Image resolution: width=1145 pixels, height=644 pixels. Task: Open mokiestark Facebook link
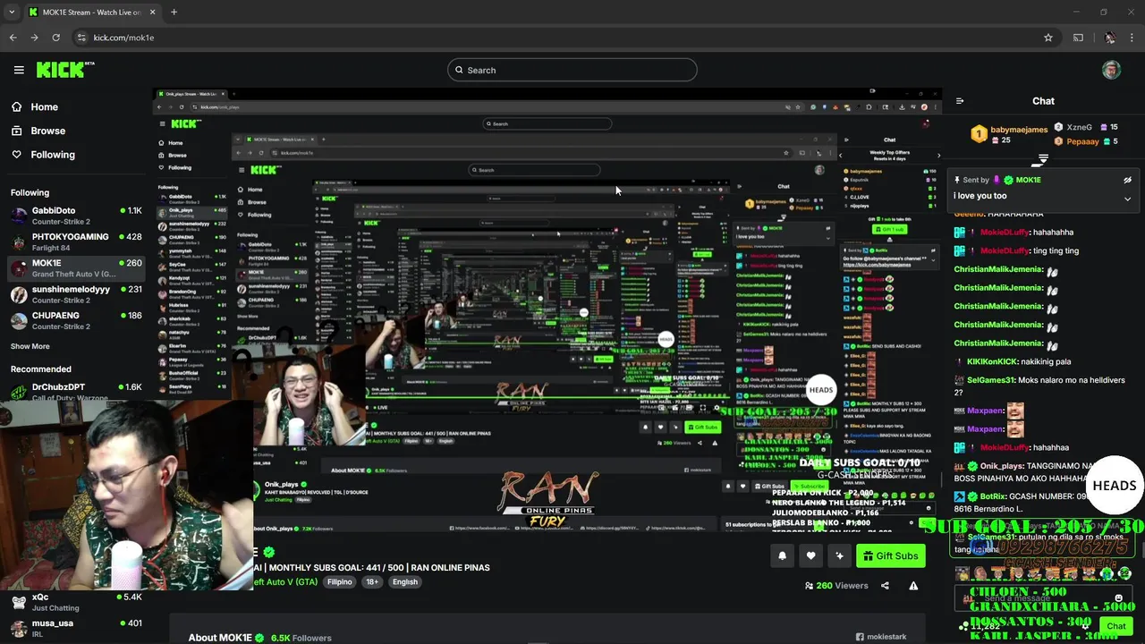(x=881, y=637)
